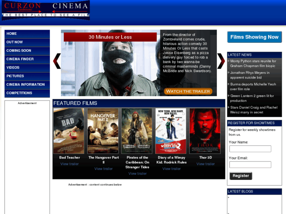Open the OUT NOW menu item
Image resolution: width=286 pixels, height=214 pixels.
[27, 42]
